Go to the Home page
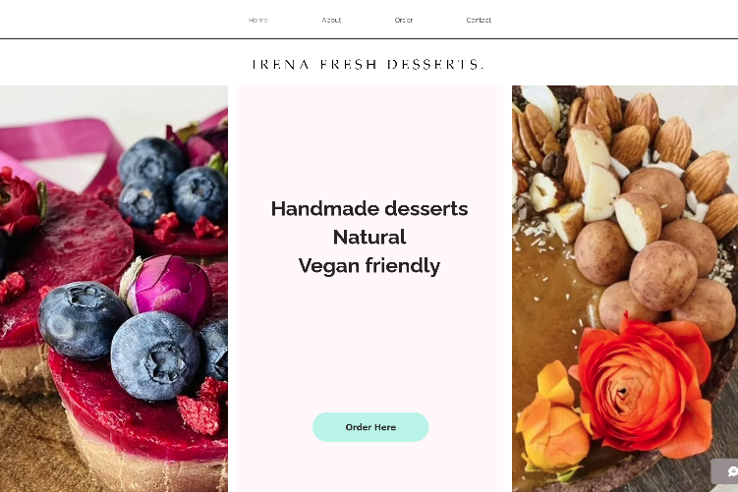Screen dimensions: 738x492 pos(257,20)
